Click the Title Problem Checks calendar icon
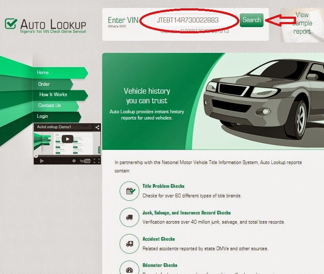The width and height of the screenshot is (324, 274). [x=130, y=191]
